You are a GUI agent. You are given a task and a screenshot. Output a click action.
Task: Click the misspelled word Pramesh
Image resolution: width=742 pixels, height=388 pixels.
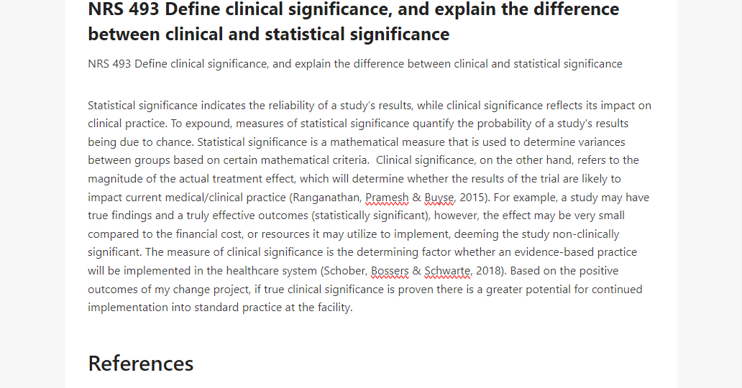click(x=387, y=198)
